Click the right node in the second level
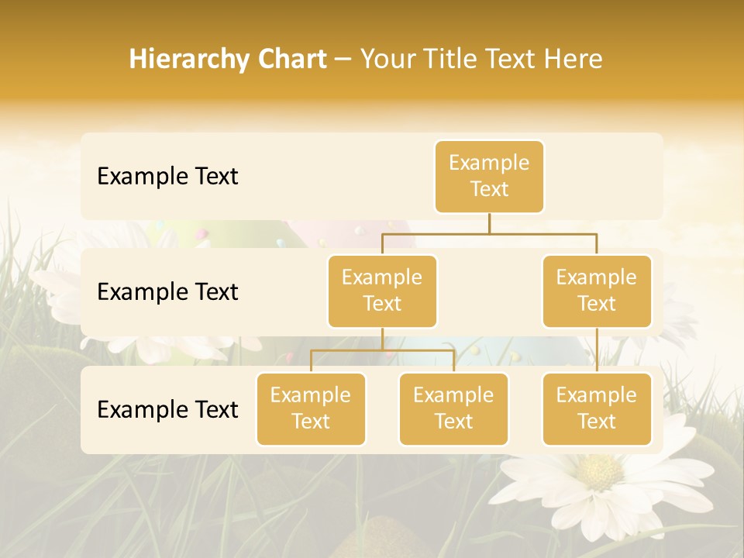Viewport: 744px width, 558px height. [597, 291]
